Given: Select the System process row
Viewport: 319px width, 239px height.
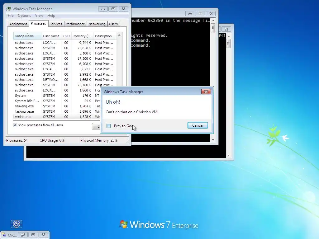Looking at the screenshot, I should 57,96.
